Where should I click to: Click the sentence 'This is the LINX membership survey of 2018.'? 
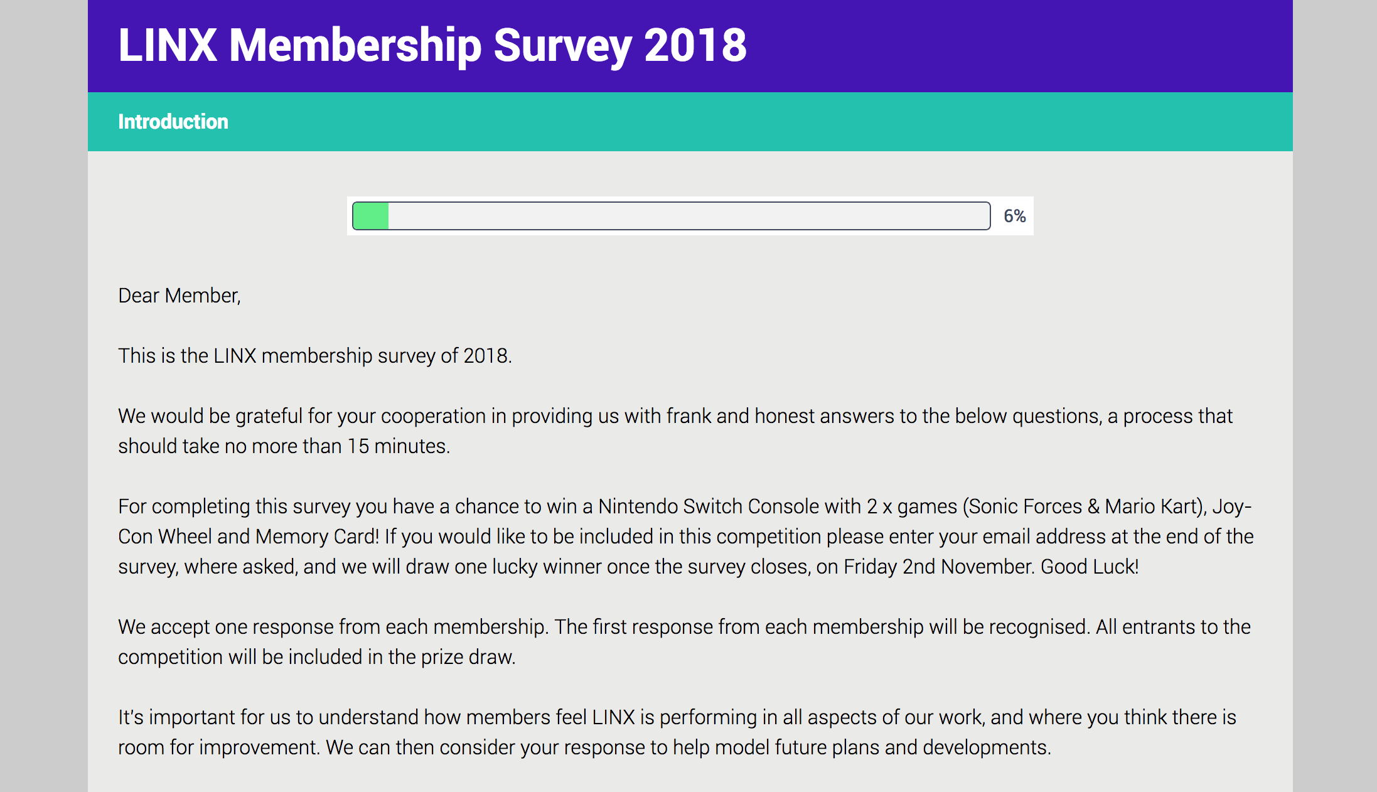pyautogui.click(x=315, y=356)
